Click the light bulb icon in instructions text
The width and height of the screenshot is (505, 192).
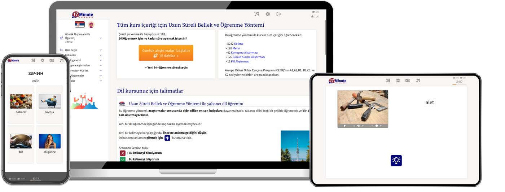(x=167, y=138)
